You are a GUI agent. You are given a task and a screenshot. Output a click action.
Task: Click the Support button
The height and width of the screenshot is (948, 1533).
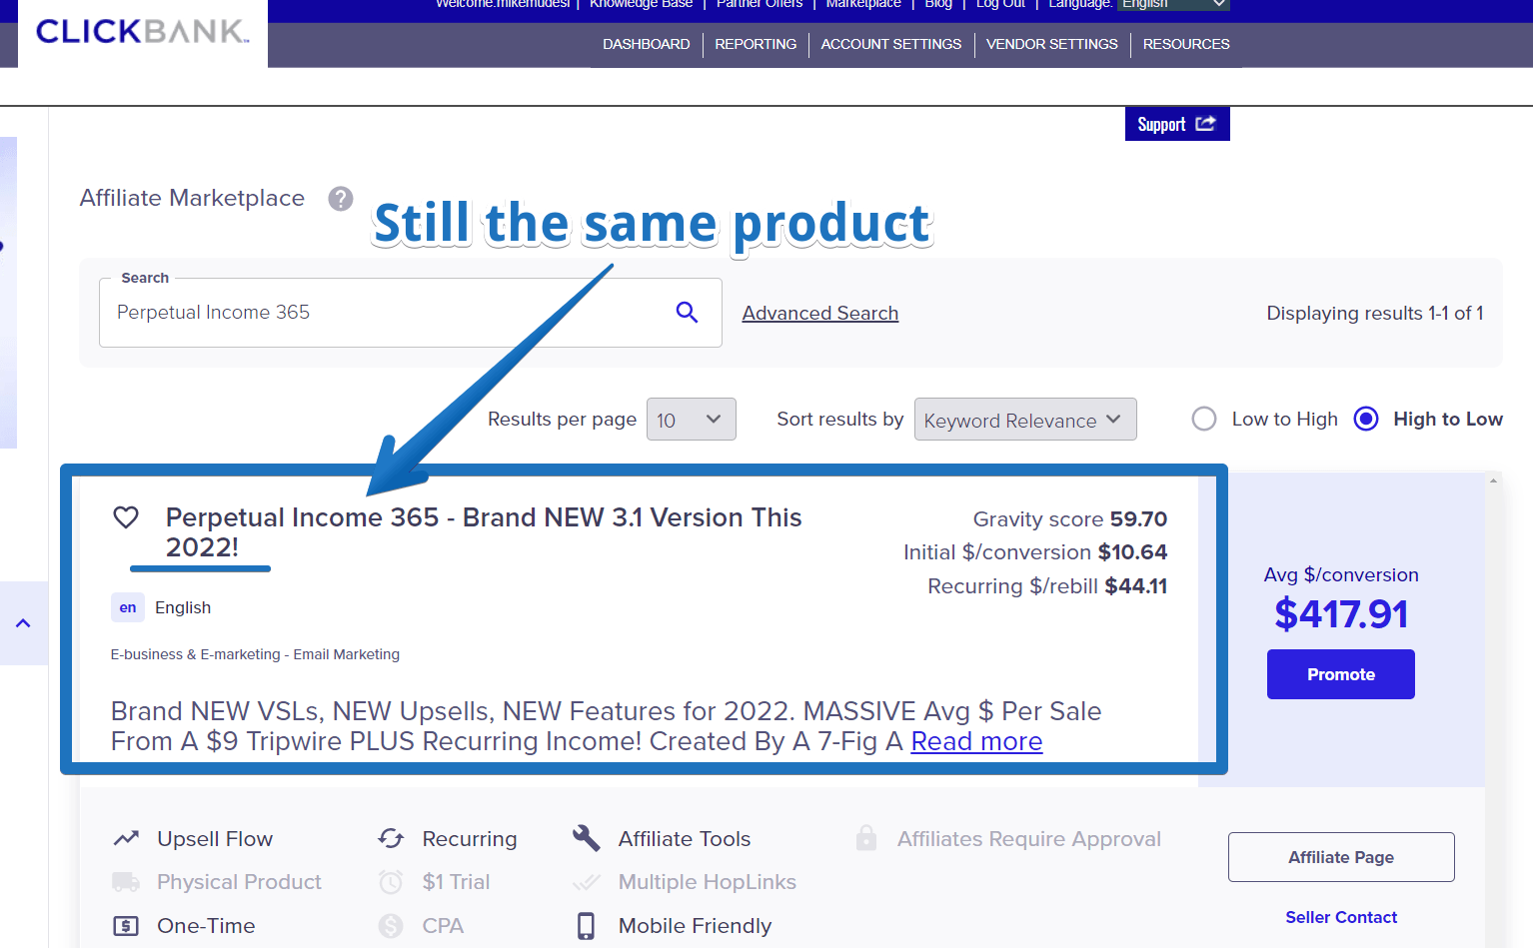coord(1177,124)
